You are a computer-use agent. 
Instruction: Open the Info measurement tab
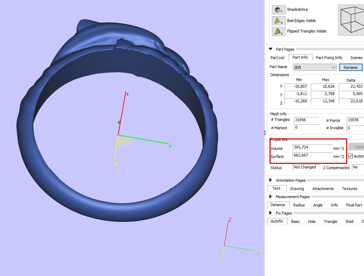(334, 205)
